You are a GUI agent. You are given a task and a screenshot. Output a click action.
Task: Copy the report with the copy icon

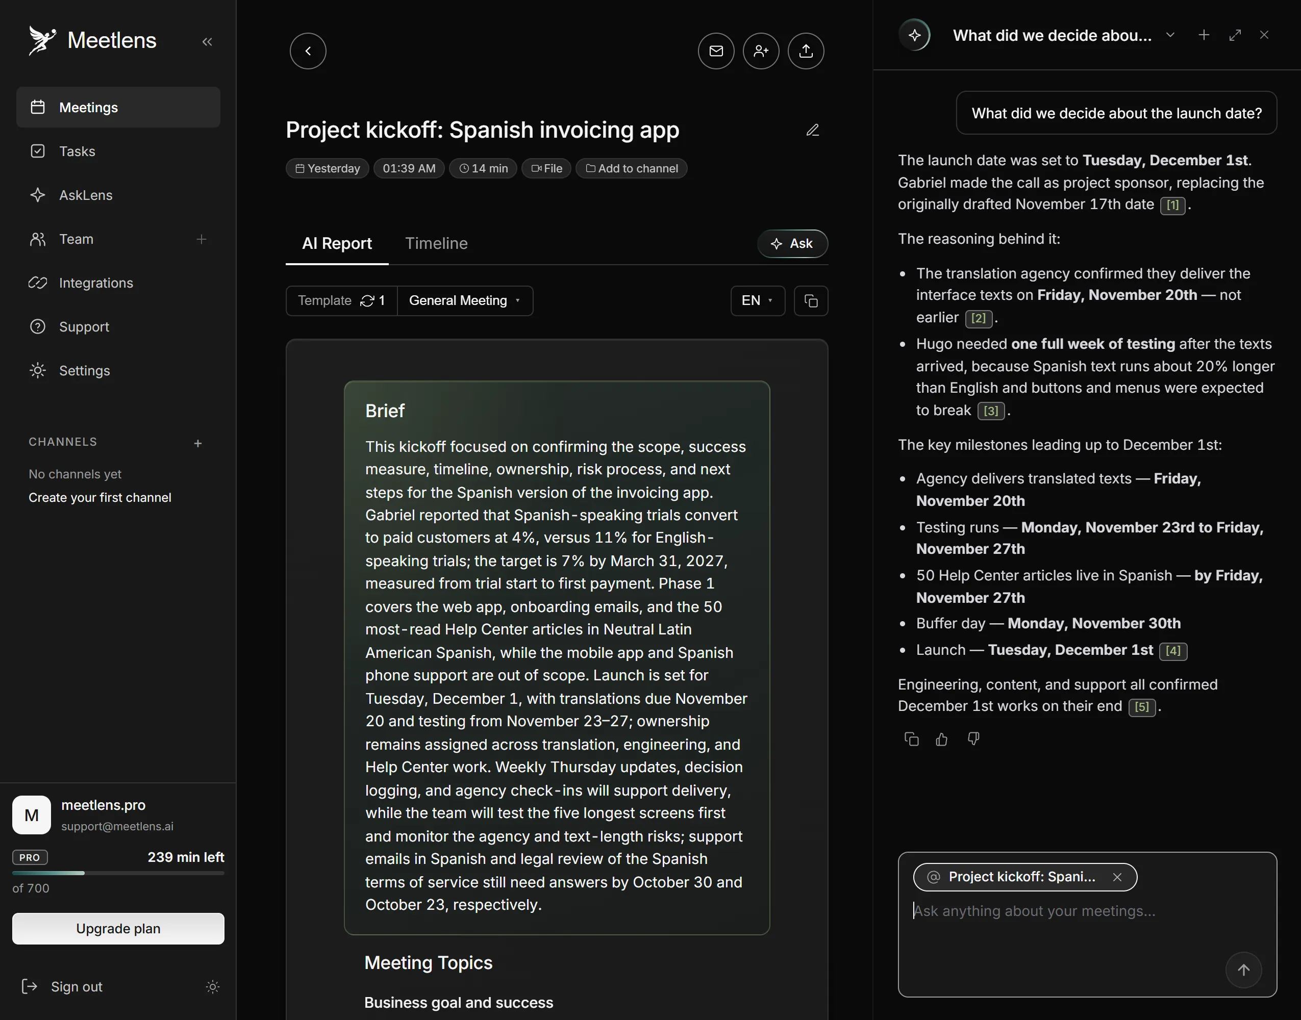[811, 301]
